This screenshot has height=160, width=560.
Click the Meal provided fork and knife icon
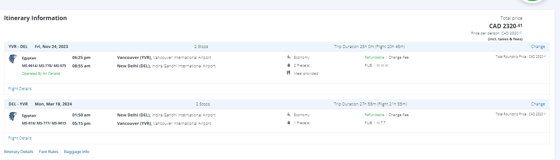[x=289, y=73]
